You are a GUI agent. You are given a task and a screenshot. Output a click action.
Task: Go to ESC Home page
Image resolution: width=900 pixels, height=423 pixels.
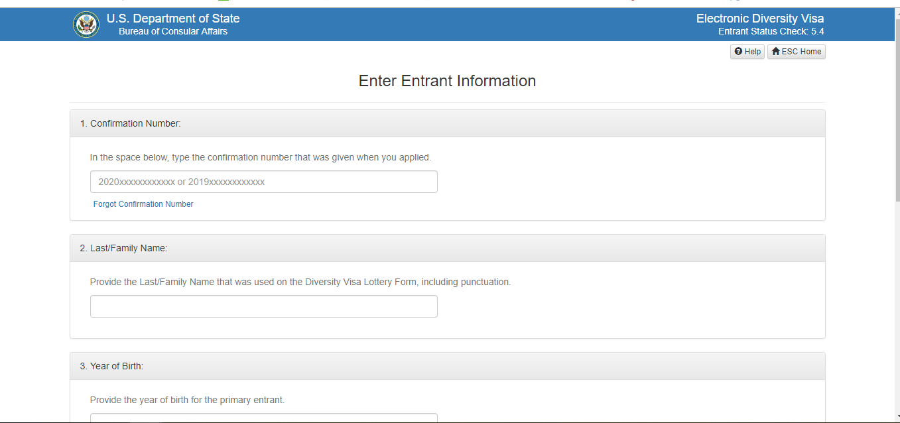[x=797, y=52]
